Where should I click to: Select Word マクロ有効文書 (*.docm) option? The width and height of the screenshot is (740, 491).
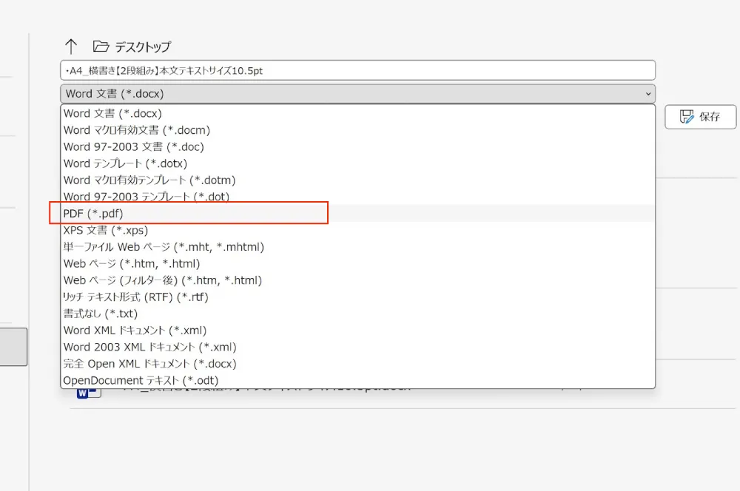pyautogui.click(x=137, y=130)
